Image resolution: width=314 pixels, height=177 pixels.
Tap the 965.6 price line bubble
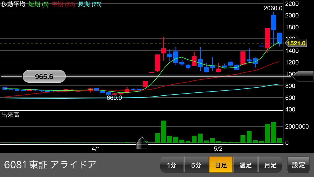coord(44,77)
